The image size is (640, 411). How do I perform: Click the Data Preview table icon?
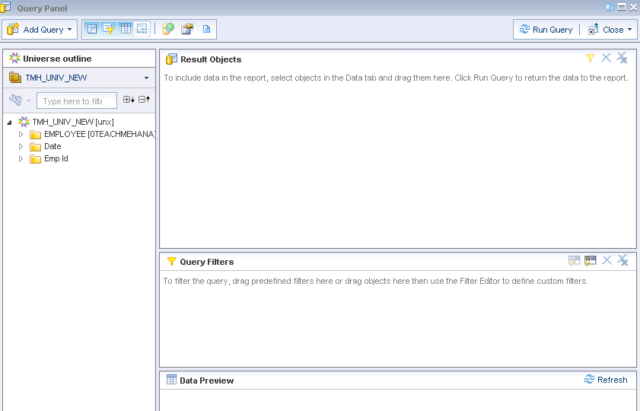[x=171, y=380]
